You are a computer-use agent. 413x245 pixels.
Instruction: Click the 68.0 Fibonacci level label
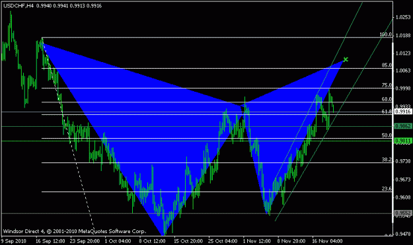click(x=387, y=99)
